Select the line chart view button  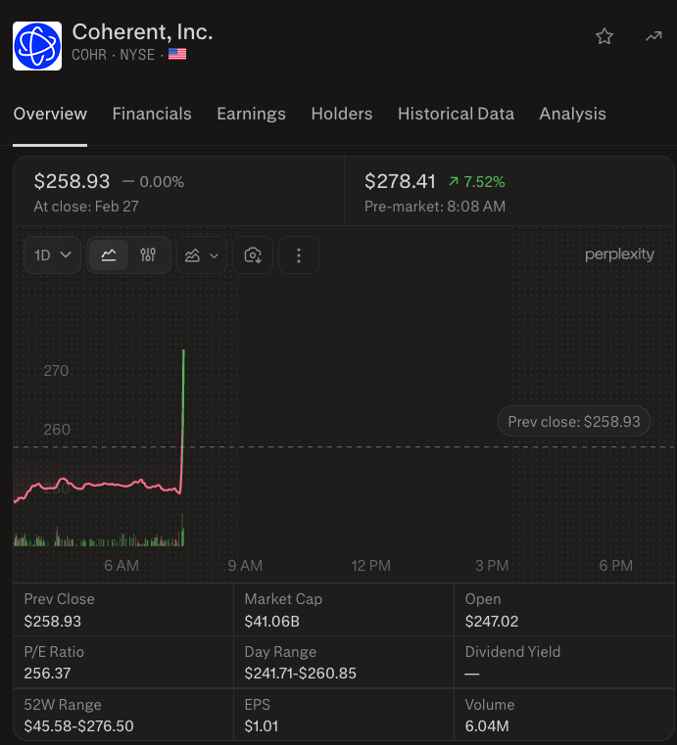point(109,256)
